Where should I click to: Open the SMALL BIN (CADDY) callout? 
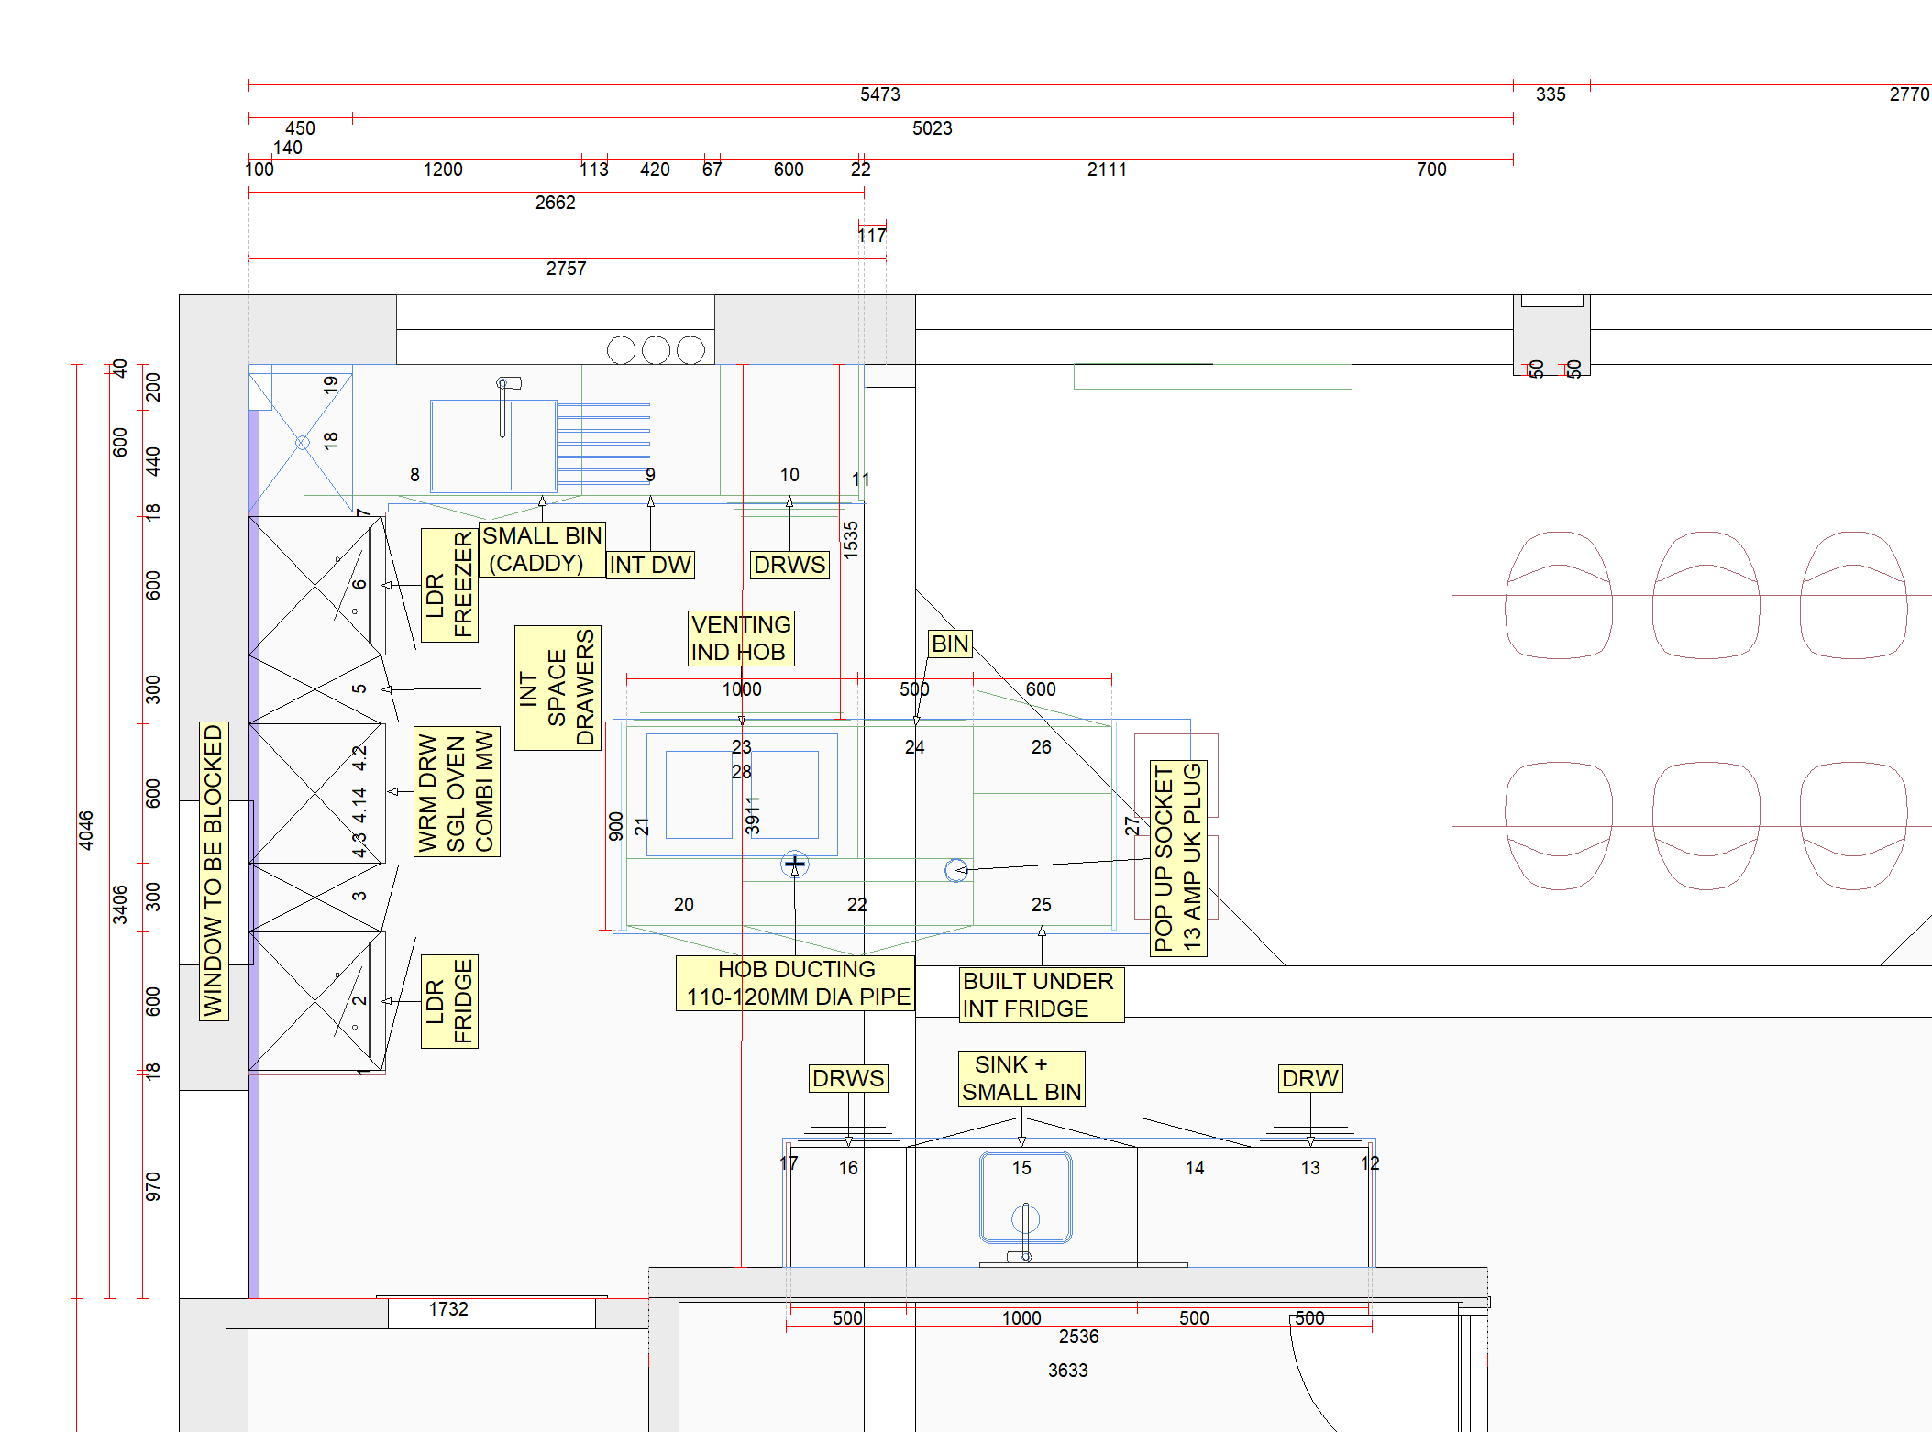pyautogui.click(x=543, y=548)
